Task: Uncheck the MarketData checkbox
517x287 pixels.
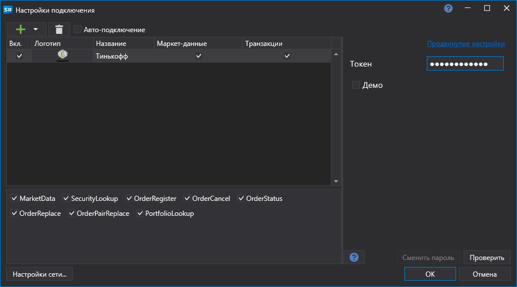Action: pos(14,199)
